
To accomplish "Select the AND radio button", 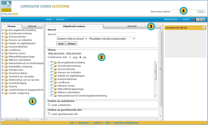I will (70, 57).
